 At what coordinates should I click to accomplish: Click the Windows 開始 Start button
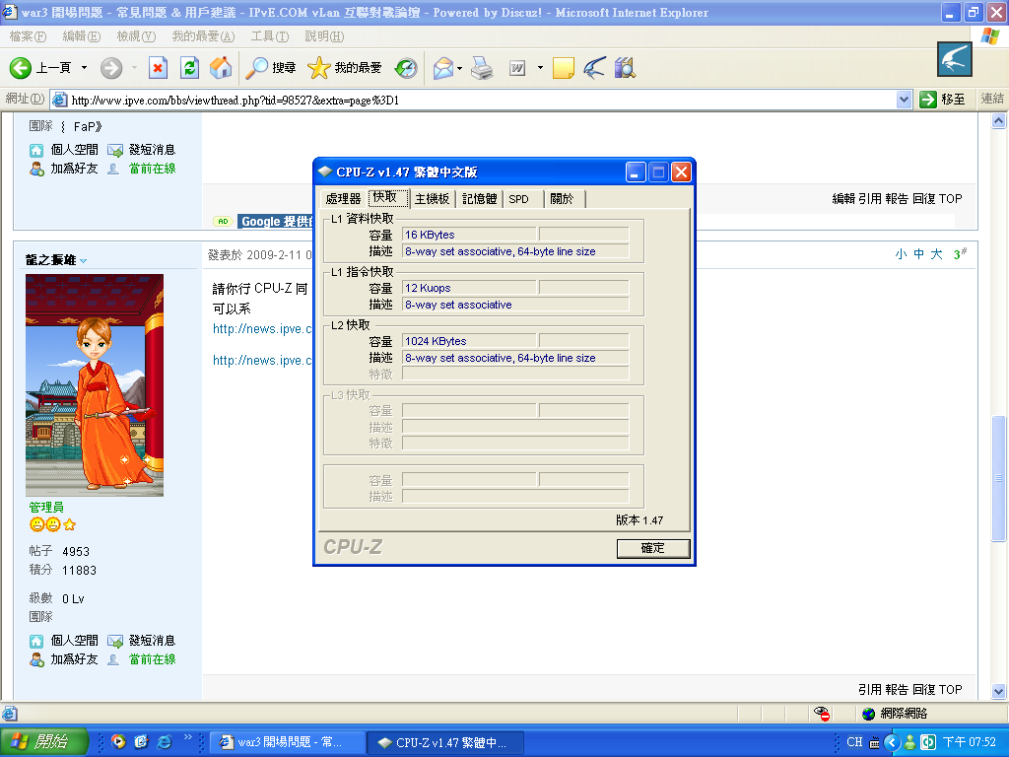[x=43, y=742]
